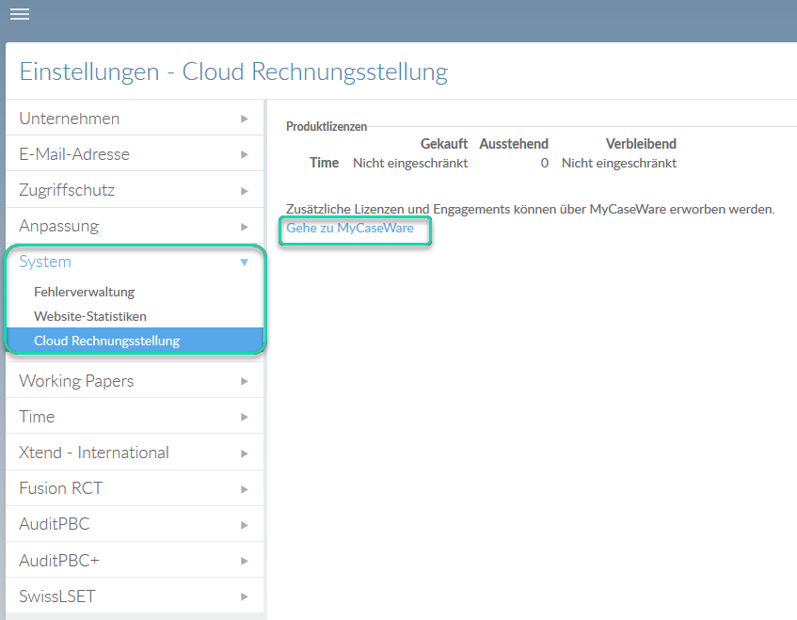Screen dimensions: 797x620
Task: Select Cloud Rechnungsstellung menu entry
Action: pos(106,341)
